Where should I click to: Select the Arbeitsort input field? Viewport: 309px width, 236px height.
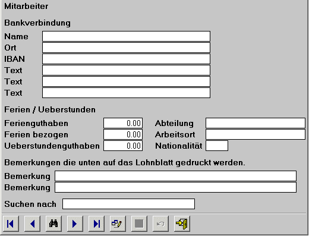click(256, 134)
